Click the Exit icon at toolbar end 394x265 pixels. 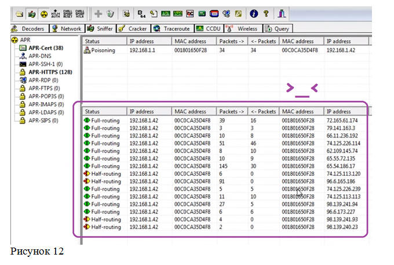pos(282,13)
